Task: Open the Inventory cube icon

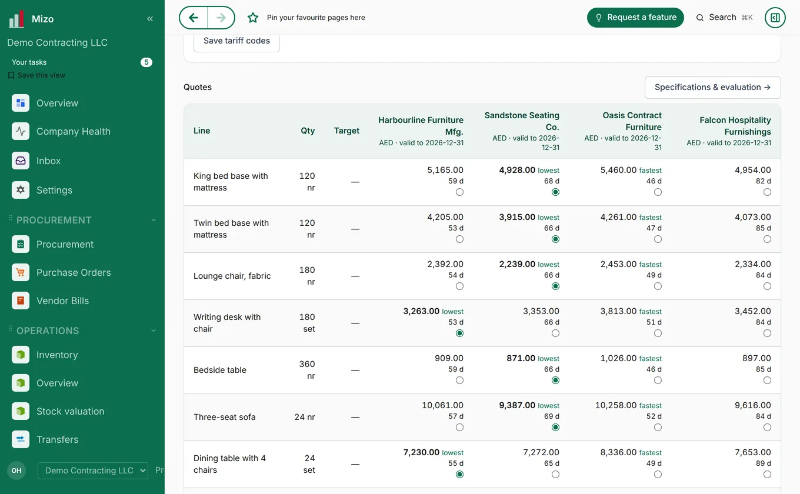Action: (21, 355)
